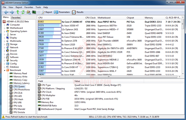Collapse the Benchmark tree node
This screenshot has width=186, height=120.
[4, 70]
